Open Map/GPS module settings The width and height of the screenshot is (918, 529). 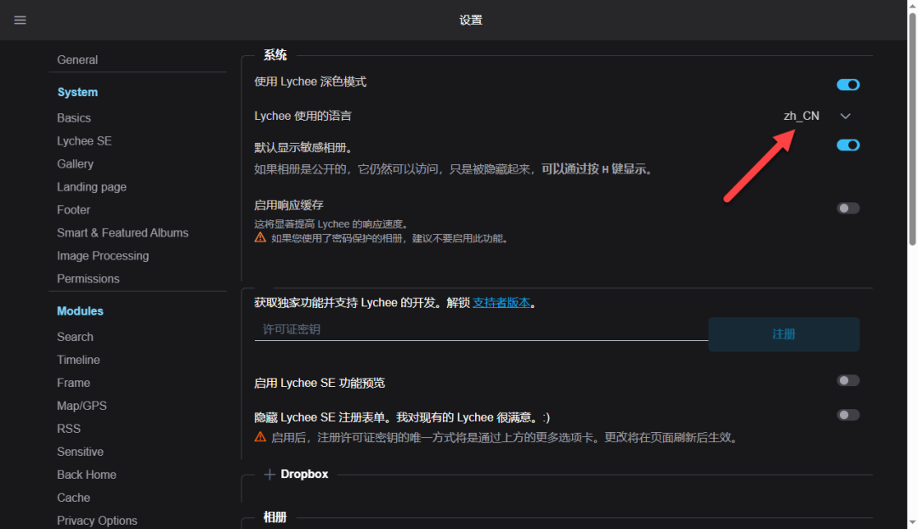click(x=82, y=407)
